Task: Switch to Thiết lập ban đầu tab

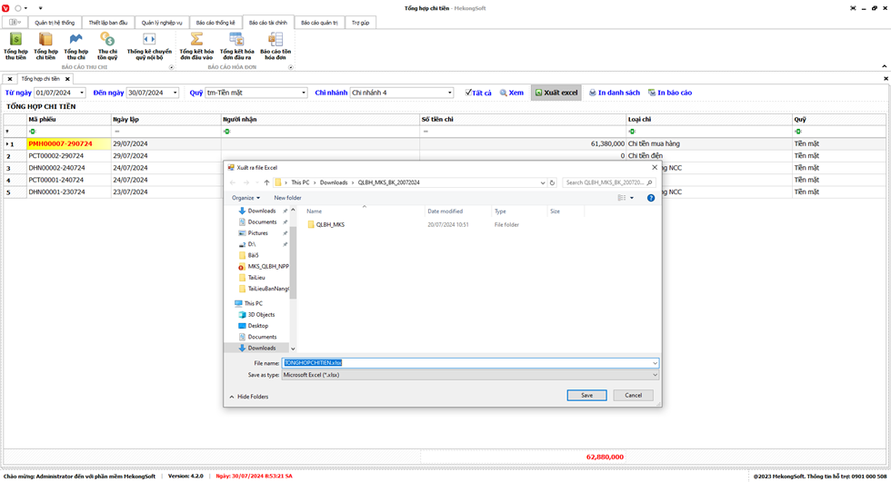Action: point(108,23)
